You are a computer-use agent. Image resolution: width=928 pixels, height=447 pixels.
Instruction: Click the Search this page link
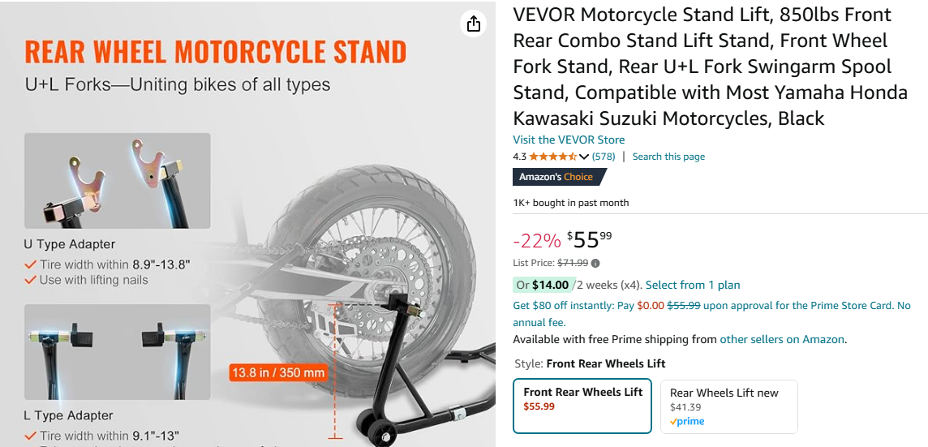(x=668, y=157)
